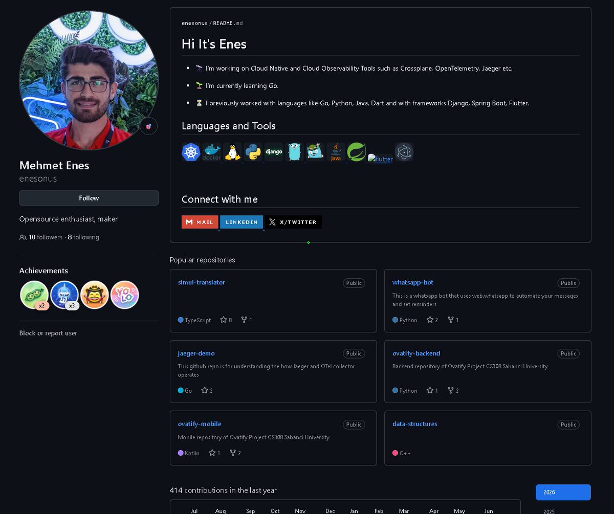The width and height of the screenshot is (614, 514).
Task: View the 8 following list
Action: (83, 237)
